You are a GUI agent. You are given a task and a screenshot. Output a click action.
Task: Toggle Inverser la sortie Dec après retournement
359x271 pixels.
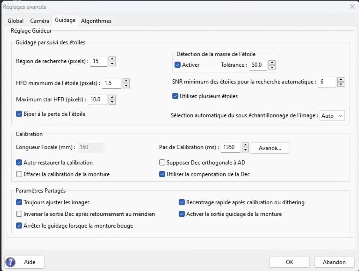pyautogui.click(x=19, y=214)
